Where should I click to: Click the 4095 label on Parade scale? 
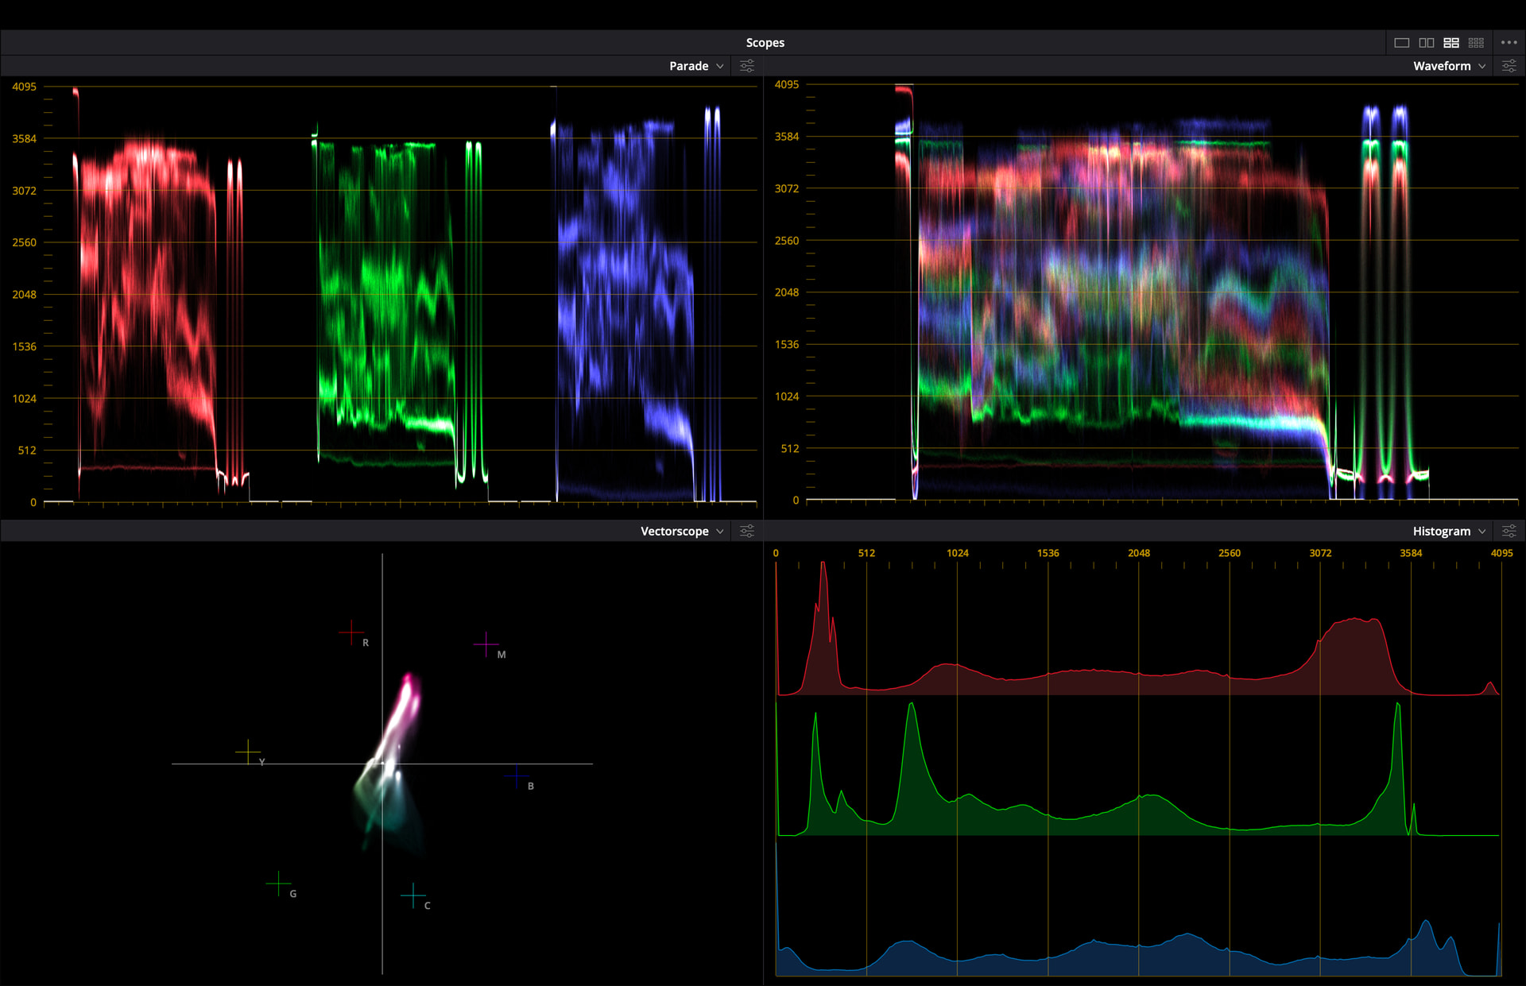point(24,87)
